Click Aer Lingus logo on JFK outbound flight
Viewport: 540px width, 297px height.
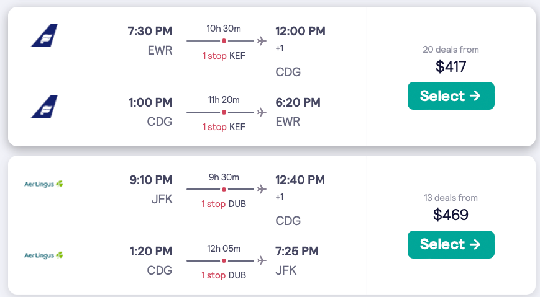click(x=44, y=184)
